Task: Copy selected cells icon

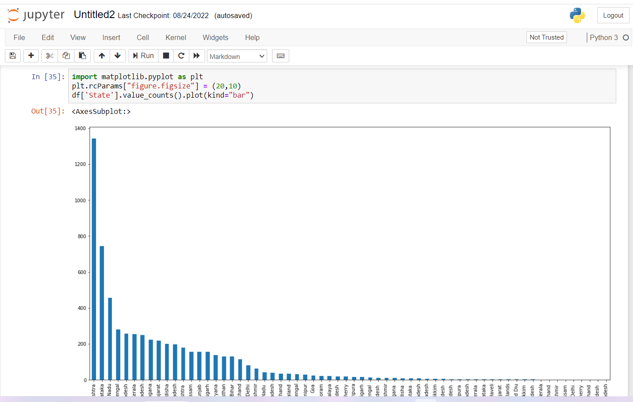Action: pos(66,56)
